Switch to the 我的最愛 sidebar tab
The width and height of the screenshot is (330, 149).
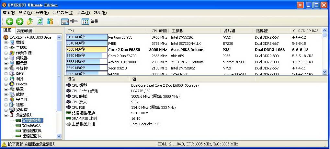[25, 31]
